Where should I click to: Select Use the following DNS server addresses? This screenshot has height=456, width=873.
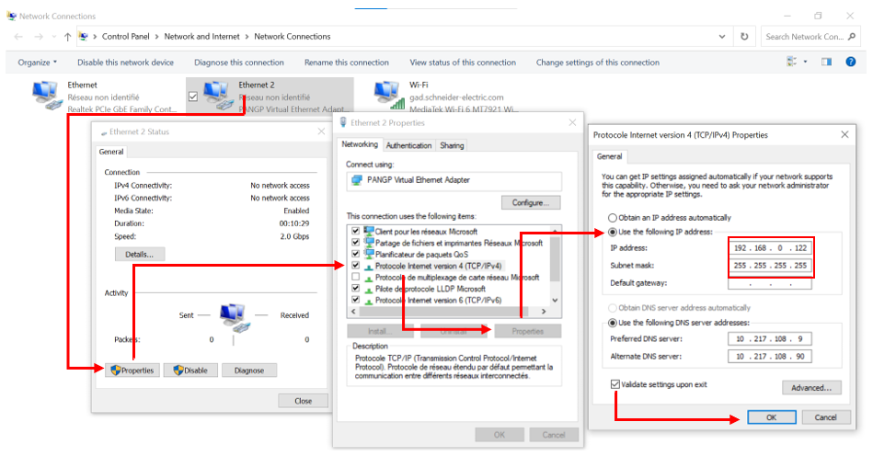point(613,323)
